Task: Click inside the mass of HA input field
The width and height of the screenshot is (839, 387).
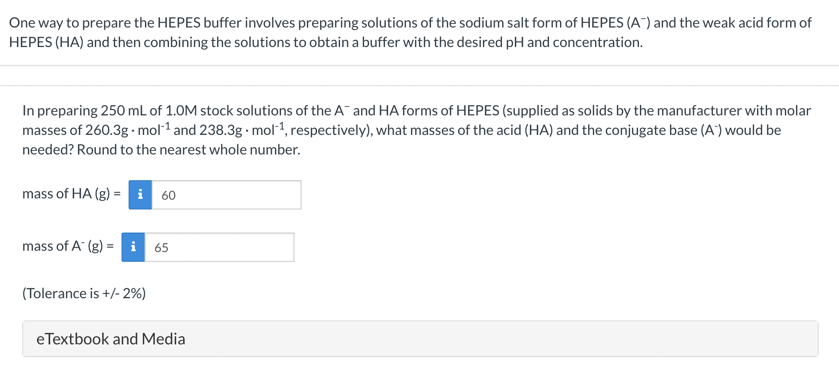Action: [x=226, y=194]
